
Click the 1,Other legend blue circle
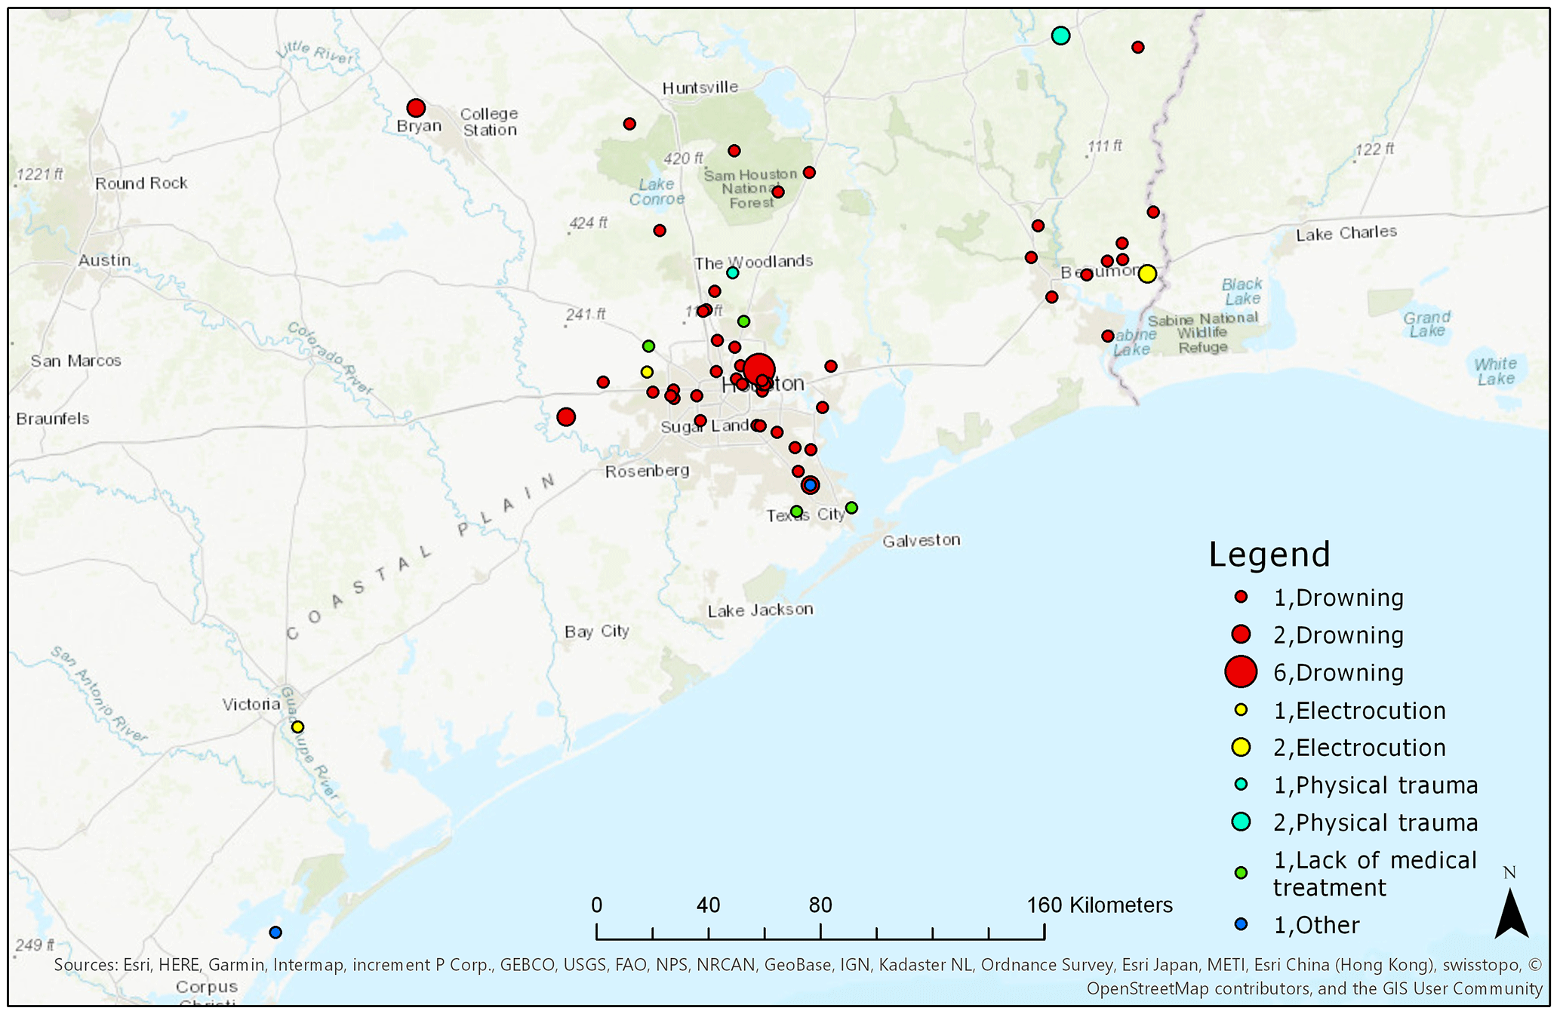point(1240,924)
